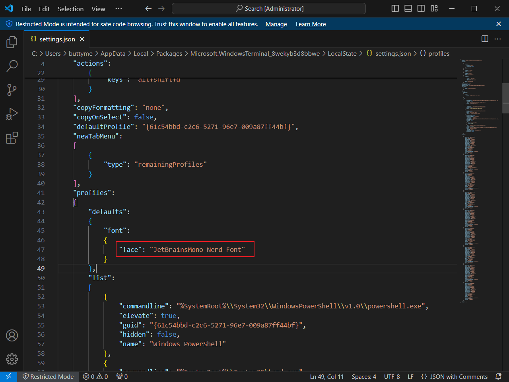The height and width of the screenshot is (382, 509).
Task: Open the Search view in activity bar
Action: tap(12, 66)
